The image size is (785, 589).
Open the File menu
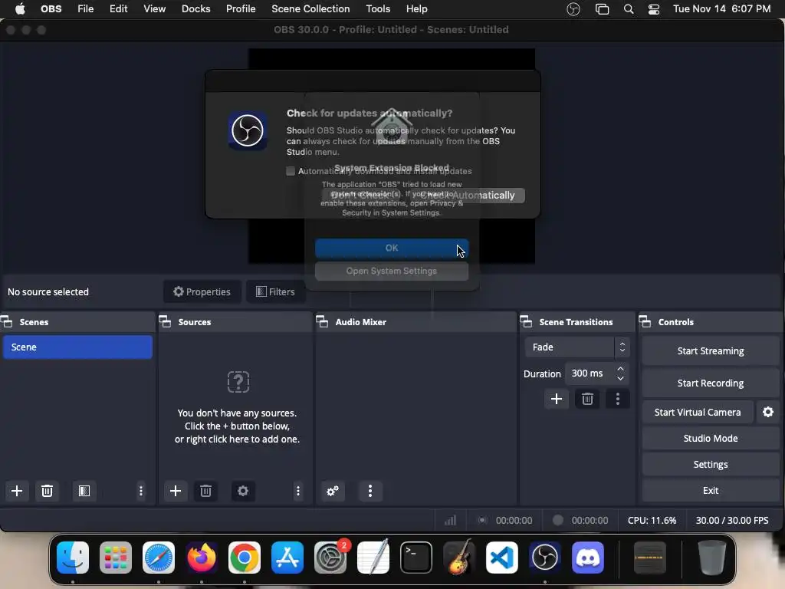(86, 9)
